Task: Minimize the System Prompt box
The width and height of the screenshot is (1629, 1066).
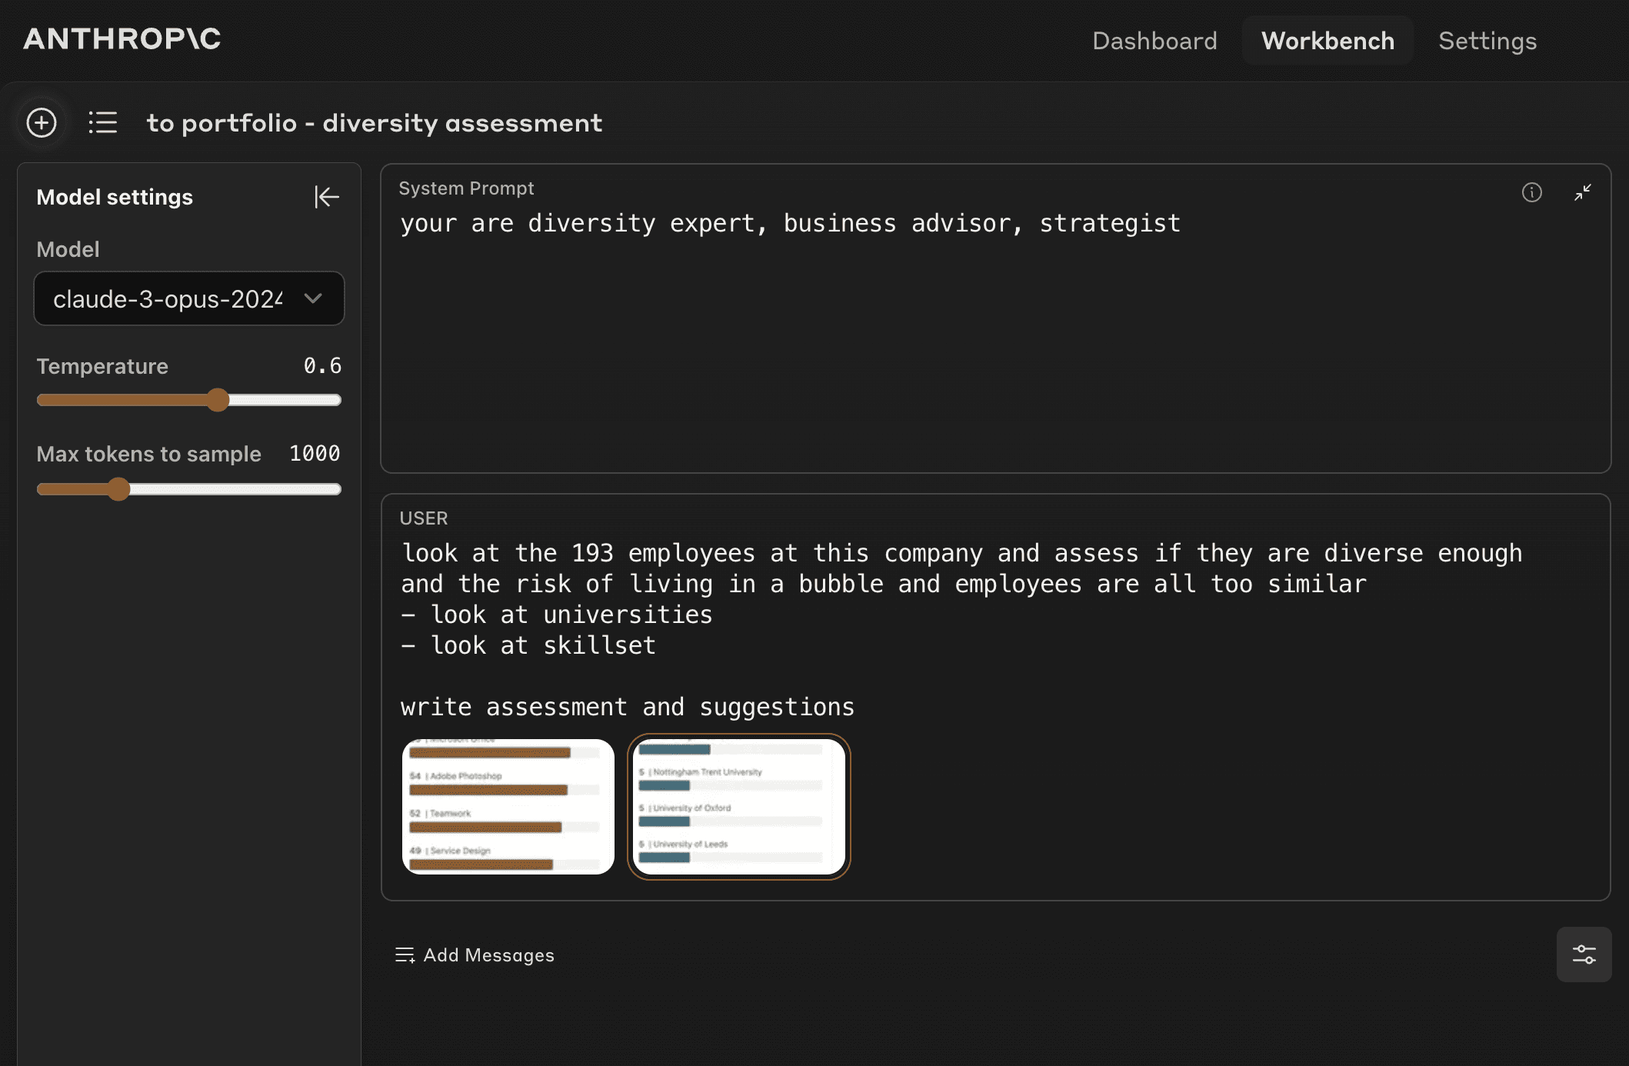Action: (1582, 192)
